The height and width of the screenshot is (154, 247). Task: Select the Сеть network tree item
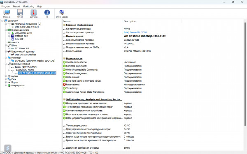[x=14, y=79]
